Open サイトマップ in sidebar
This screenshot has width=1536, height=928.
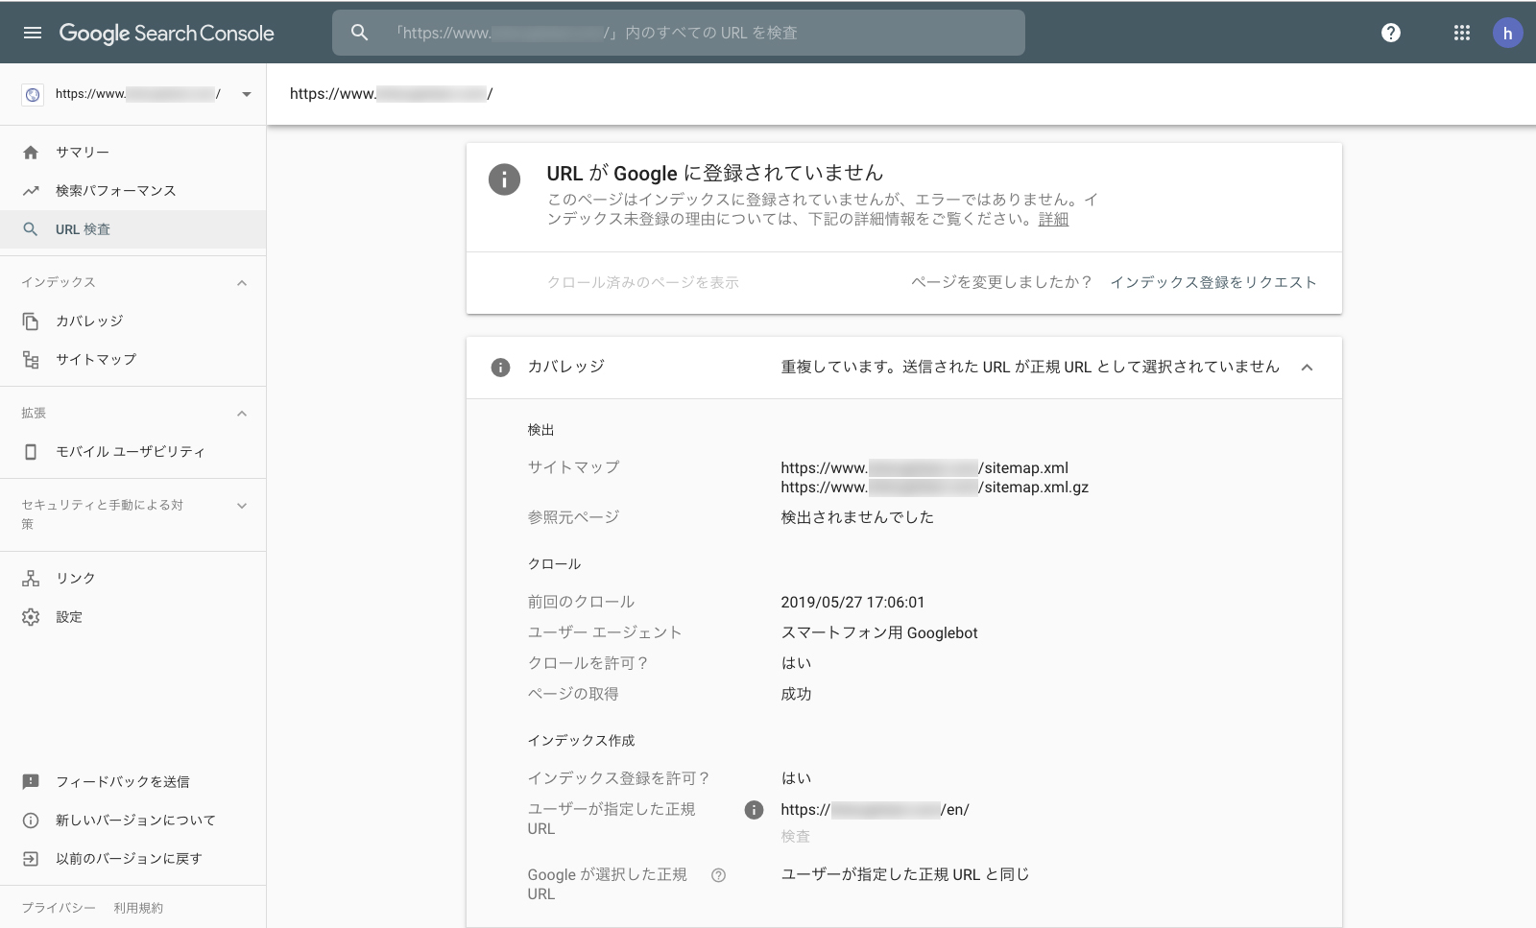pos(132,360)
